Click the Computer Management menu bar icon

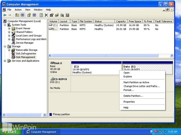[x=4, y=10]
